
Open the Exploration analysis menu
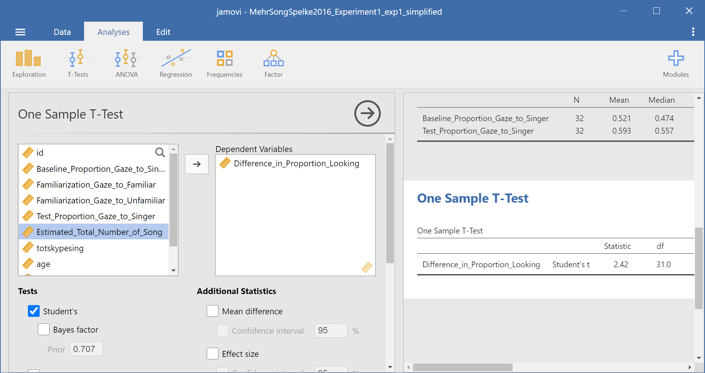tap(29, 64)
